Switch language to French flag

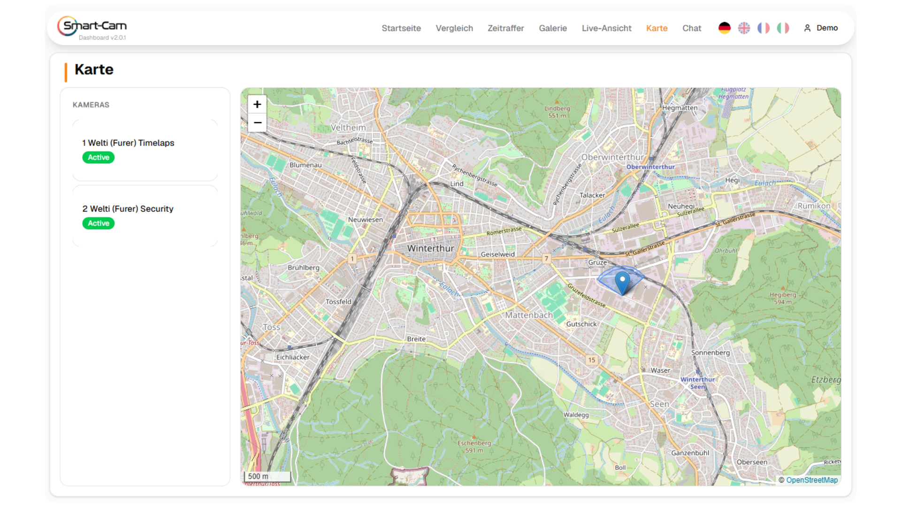tap(764, 28)
